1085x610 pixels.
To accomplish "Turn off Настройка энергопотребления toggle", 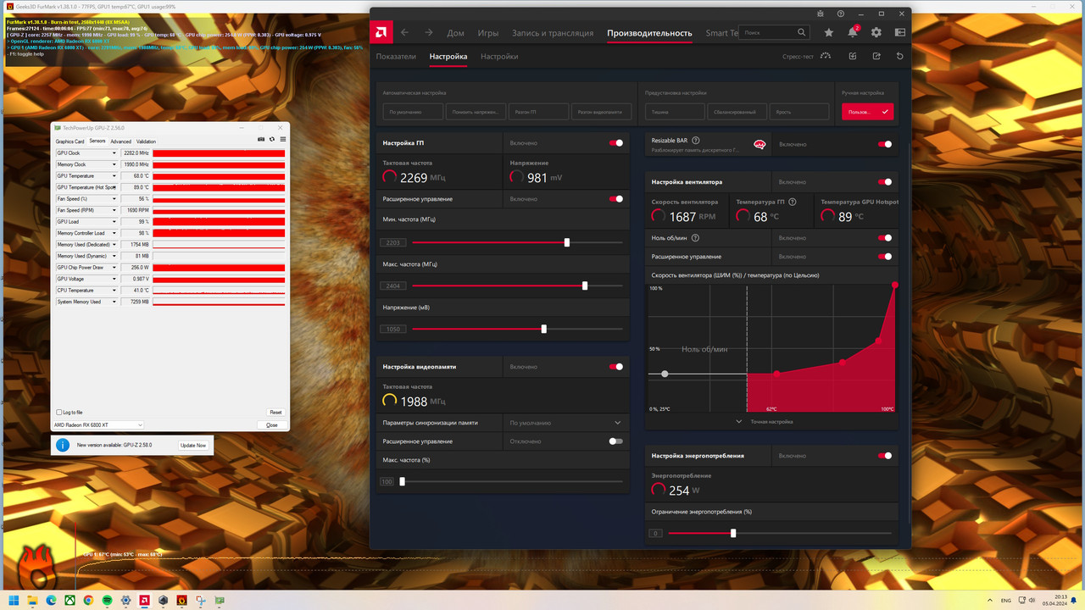I will [x=885, y=456].
